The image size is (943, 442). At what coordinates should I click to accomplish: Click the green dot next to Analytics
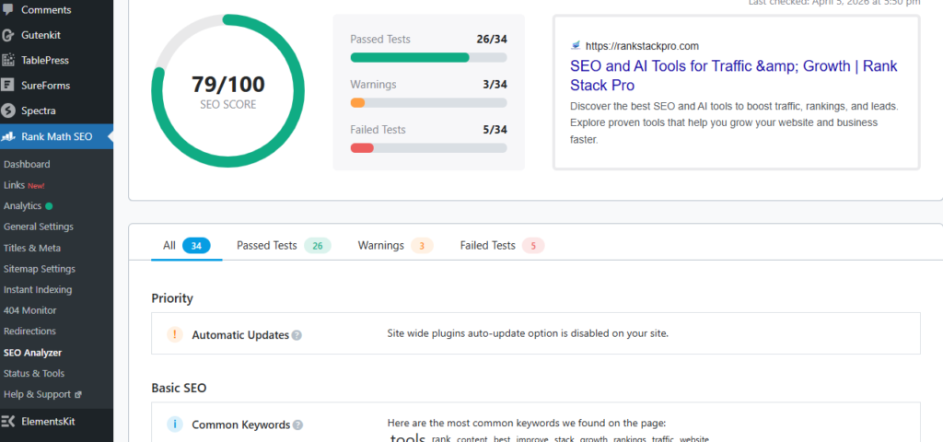[49, 206]
